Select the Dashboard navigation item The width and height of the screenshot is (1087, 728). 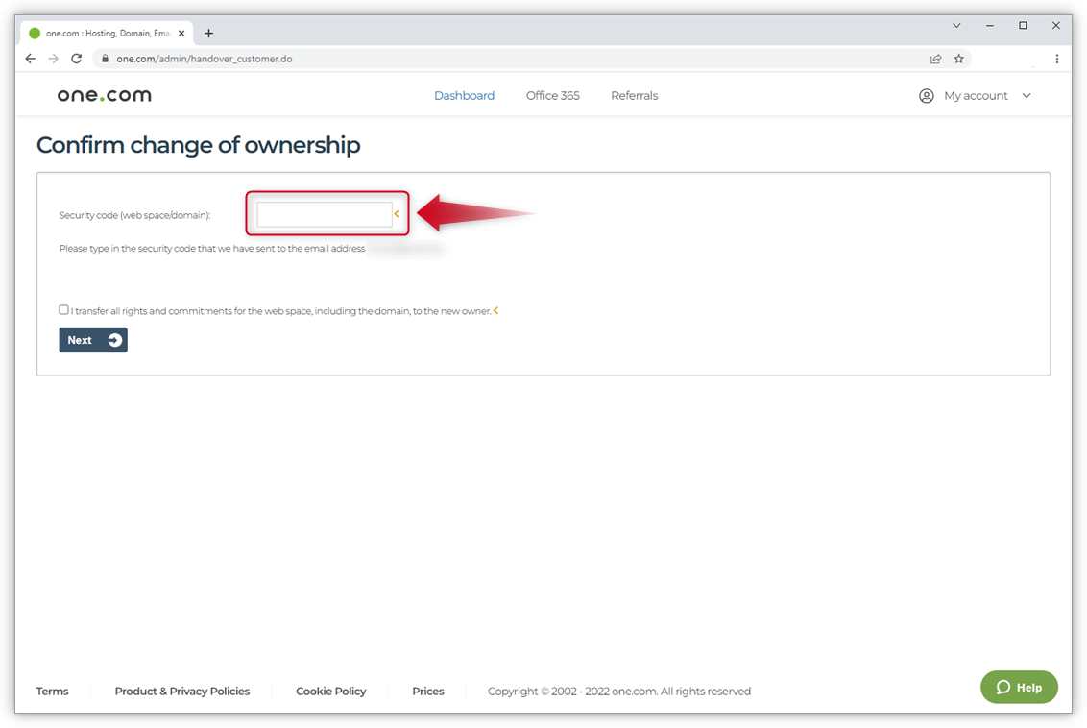[x=464, y=95]
